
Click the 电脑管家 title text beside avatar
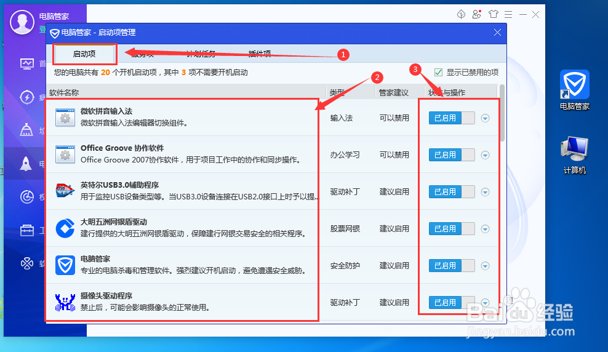coord(54,16)
